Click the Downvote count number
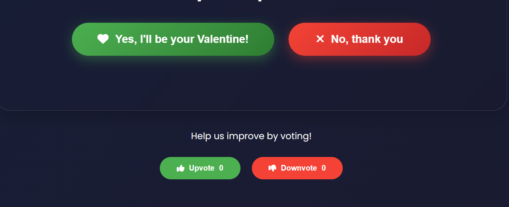509x207 pixels. tap(324, 168)
